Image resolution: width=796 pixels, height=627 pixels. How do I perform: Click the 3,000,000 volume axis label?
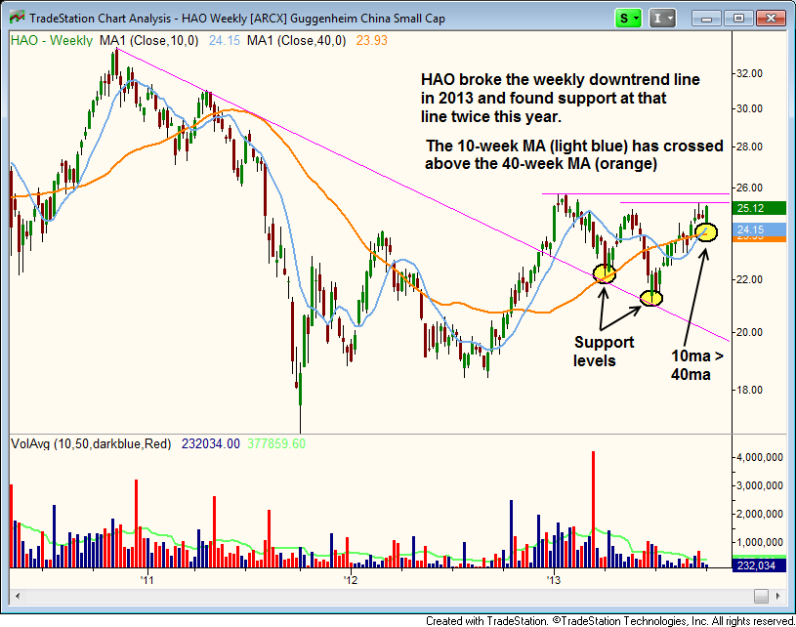760,485
